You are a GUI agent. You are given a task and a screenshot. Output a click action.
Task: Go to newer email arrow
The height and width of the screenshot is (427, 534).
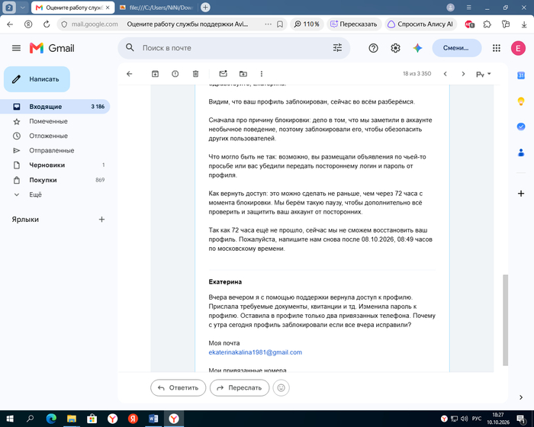[x=445, y=74]
